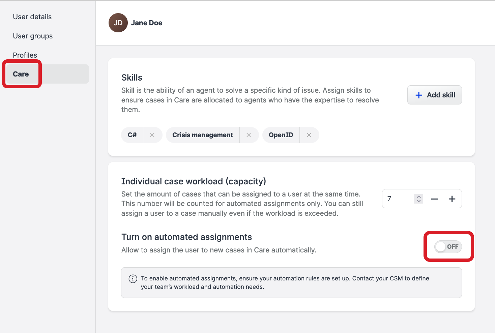Viewport: 495px width, 333px height.
Task: Click the Jane Doe name label
Action: point(147,23)
